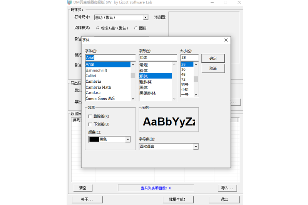Click the 批量生成! batch generate button
Screen dimensions: 308x205
178,200
